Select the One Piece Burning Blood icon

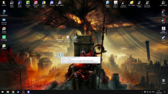pos(148,4)
